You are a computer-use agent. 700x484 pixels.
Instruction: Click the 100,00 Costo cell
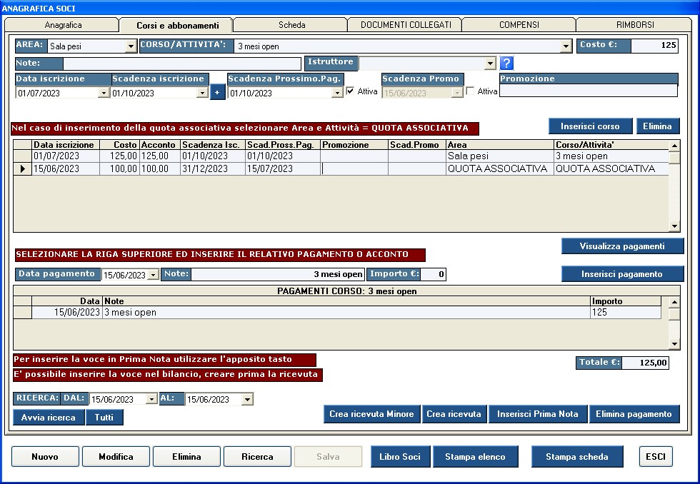[x=120, y=169]
